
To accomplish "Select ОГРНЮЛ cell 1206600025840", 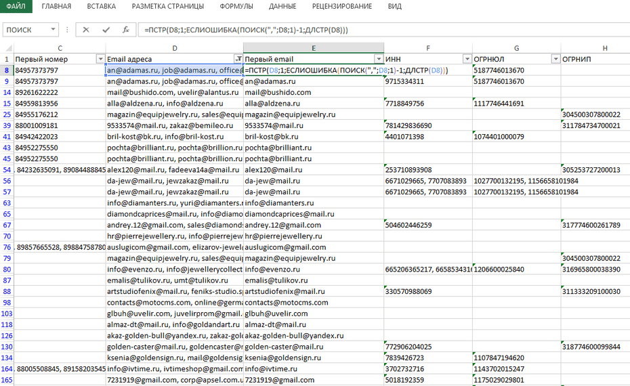I will pyautogui.click(x=516, y=269).
